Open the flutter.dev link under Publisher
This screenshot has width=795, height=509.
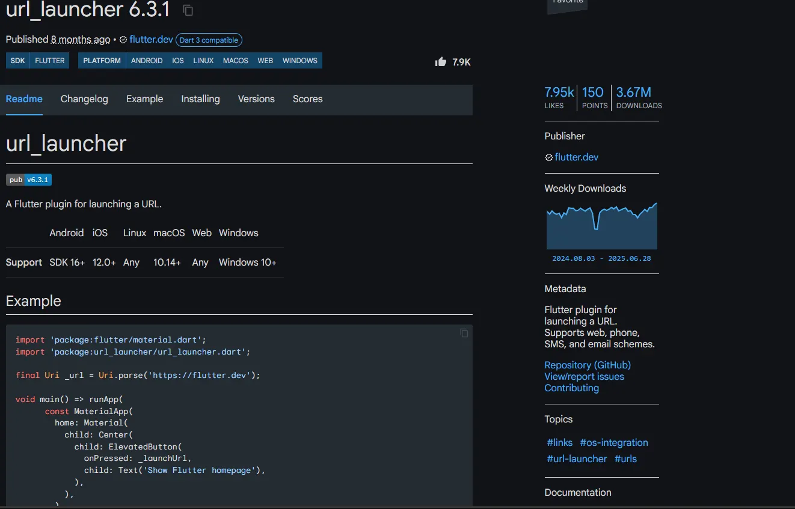576,157
